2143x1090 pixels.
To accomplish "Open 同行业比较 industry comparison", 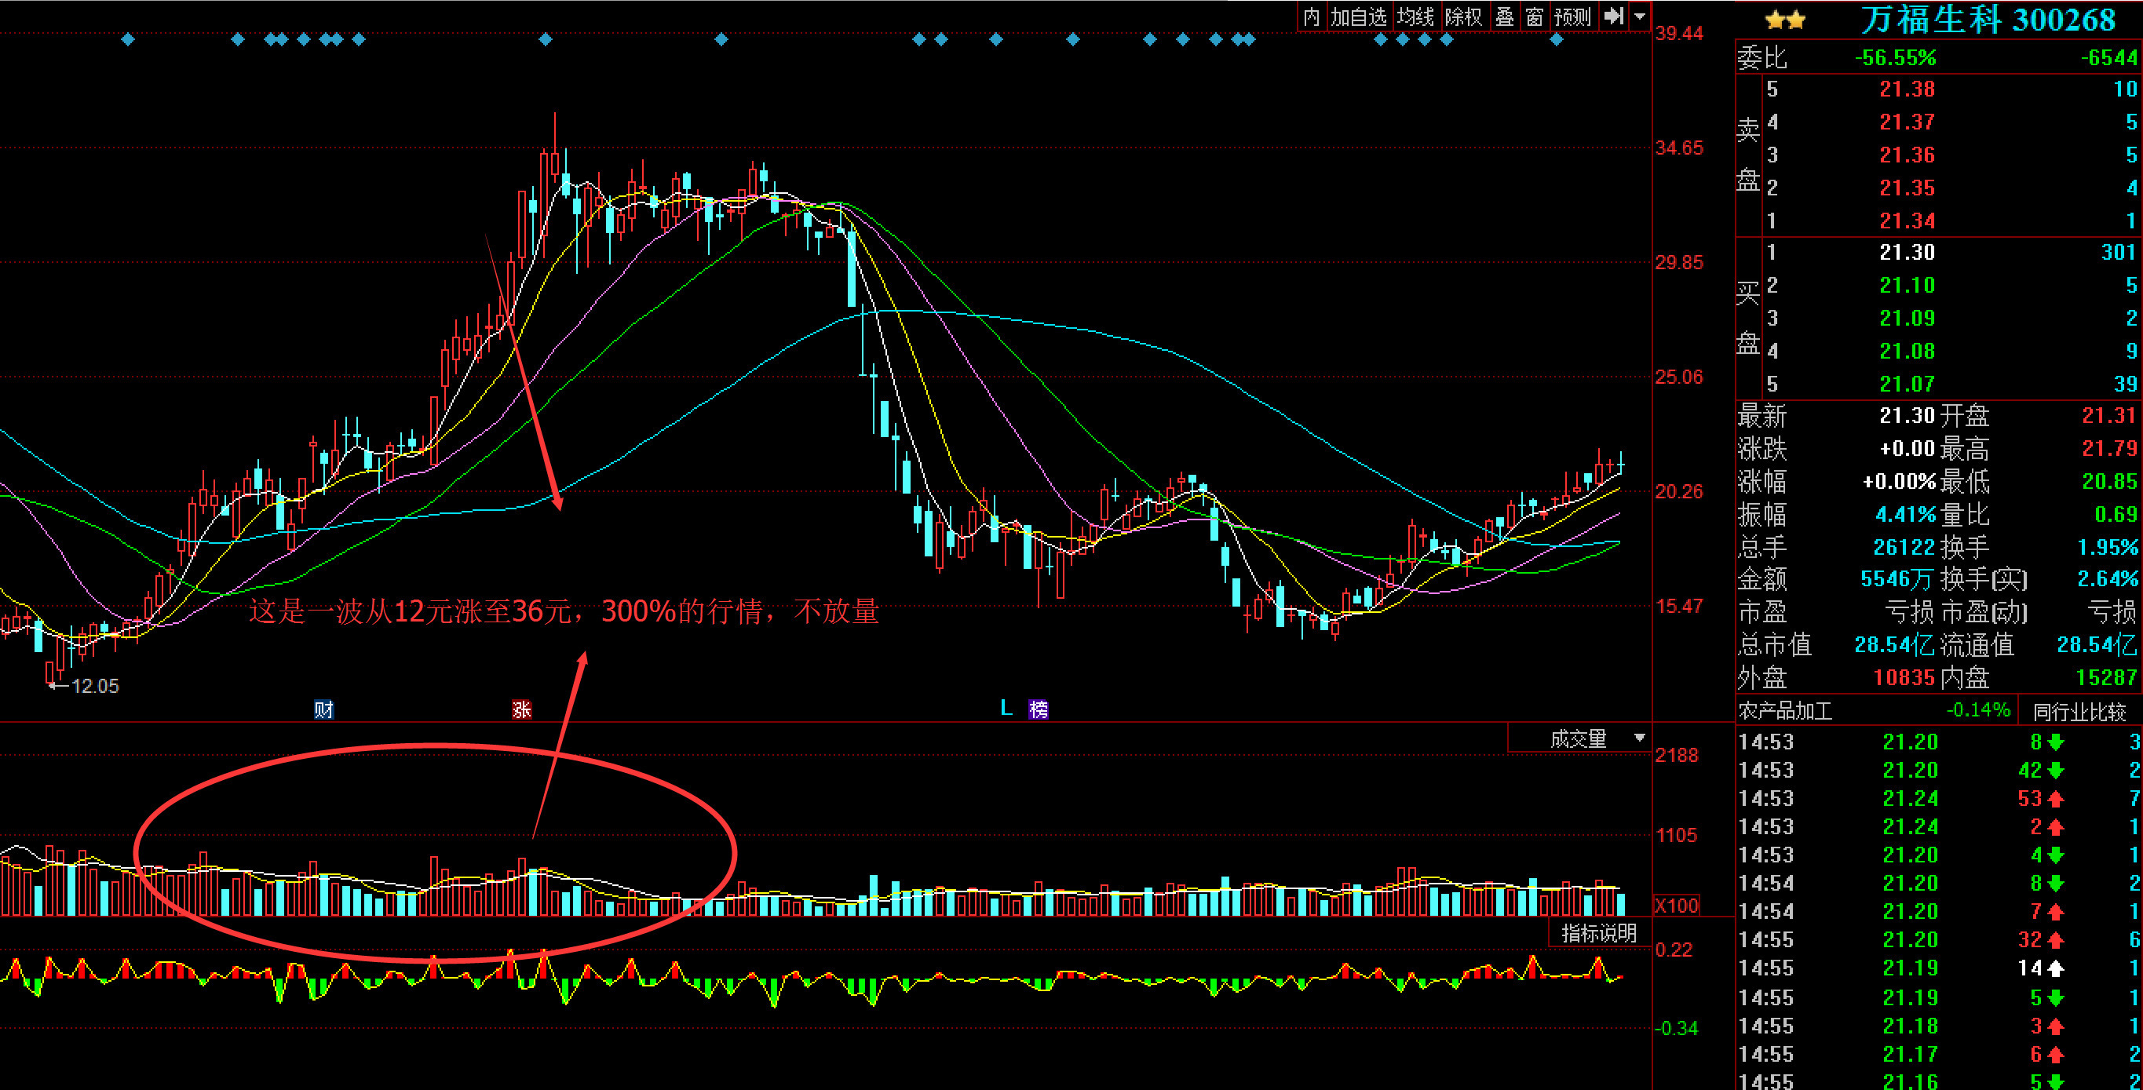I will coord(2079,711).
